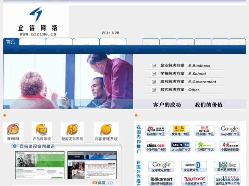Image resolution: width=249 pixels, height=186 pixels.
Task: Click the Google推广专区 badge
Action: pos(230,131)
